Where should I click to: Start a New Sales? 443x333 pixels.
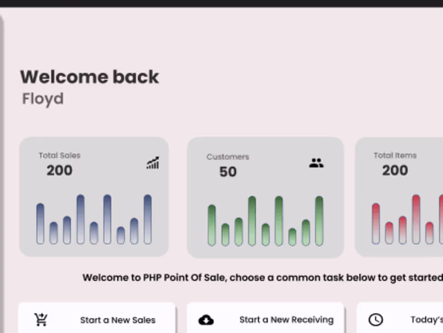117,320
